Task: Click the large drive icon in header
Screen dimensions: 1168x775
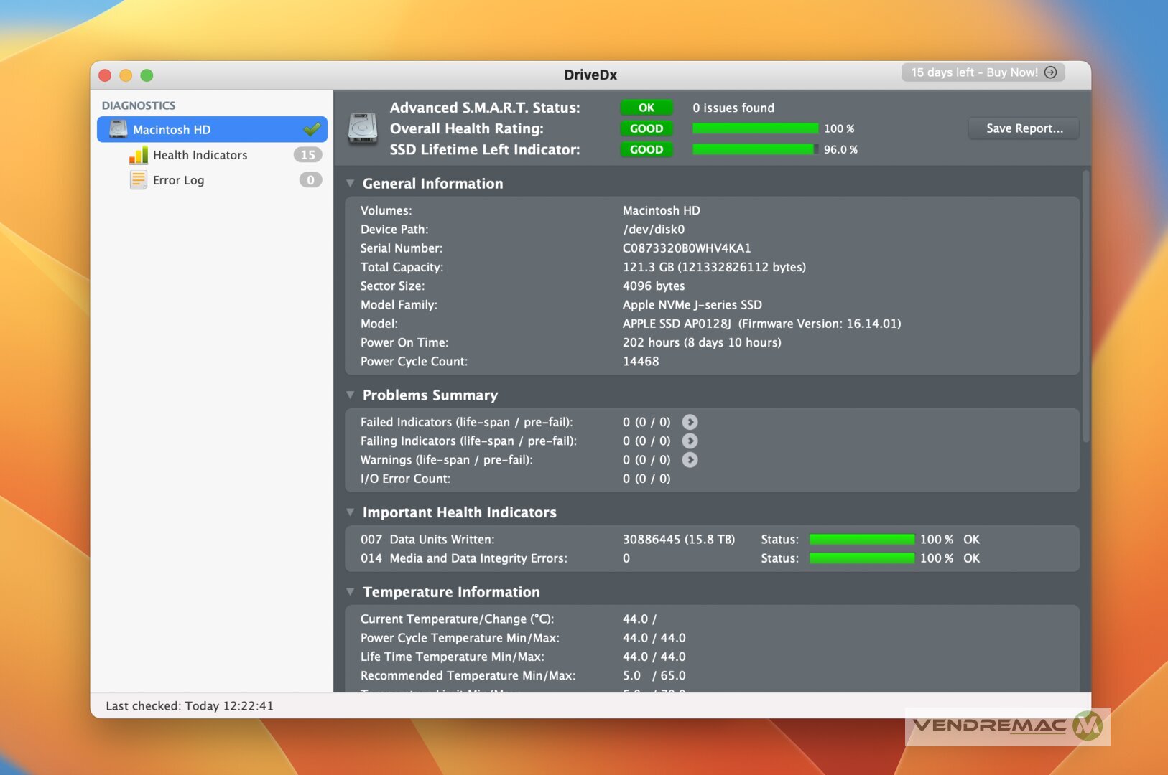Action: coord(363,128)
